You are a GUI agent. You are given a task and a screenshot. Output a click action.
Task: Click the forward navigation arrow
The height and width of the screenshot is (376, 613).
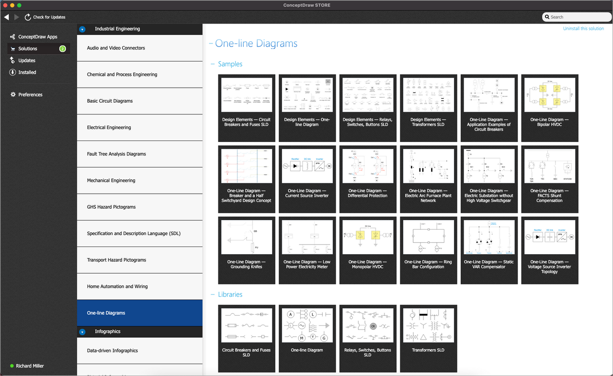point(17,17)
